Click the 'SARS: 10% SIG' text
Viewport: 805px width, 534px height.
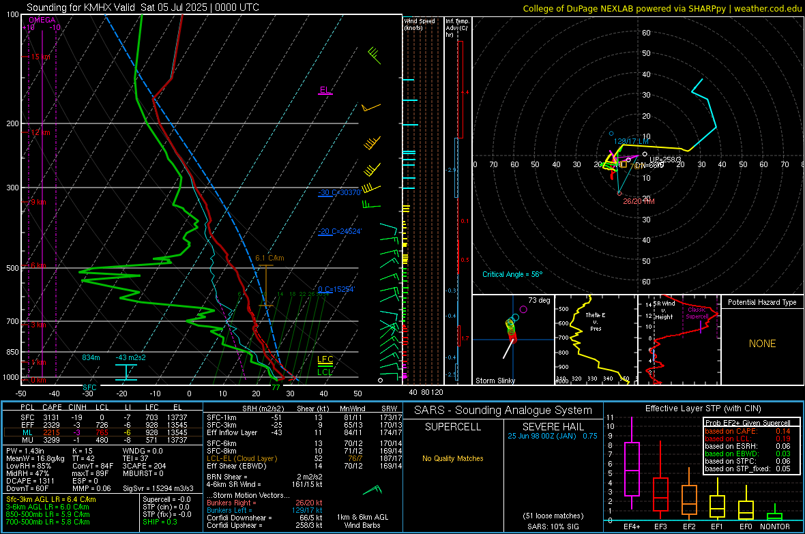point(553,526)
